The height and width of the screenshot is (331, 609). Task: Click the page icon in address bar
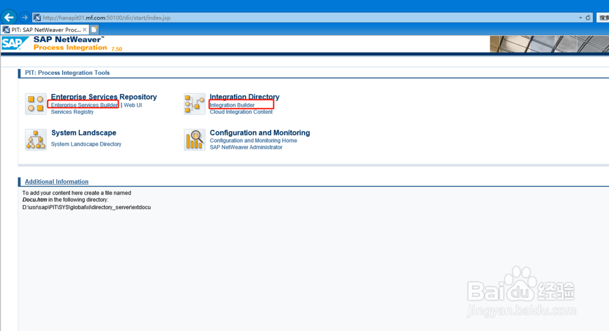pyautogui.click(x=37, y=18)
